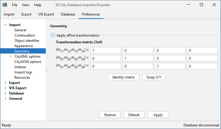The width and height of the screenshot is (221, 129).
Task: Expand the Export preferences node
Action: [6, 83]
